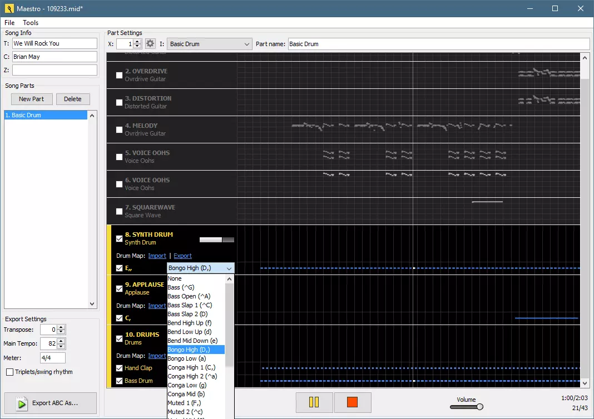This screenshot has height=419, width=594.
Task: Open the instrument dropdown showing Basic Drum
Action: click(210, 44)
